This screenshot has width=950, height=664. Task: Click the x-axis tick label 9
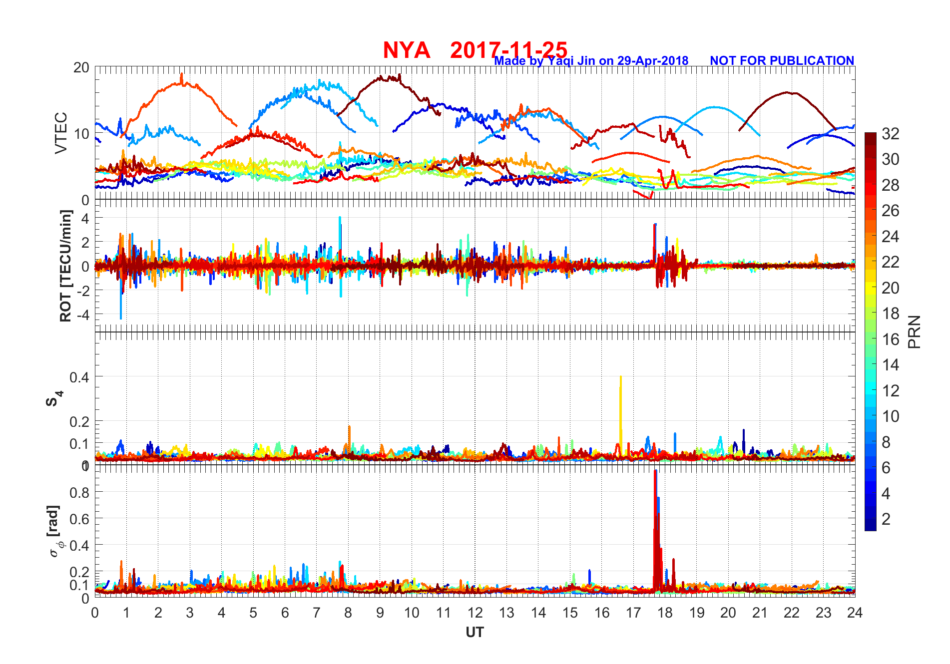tap(380, 613)
